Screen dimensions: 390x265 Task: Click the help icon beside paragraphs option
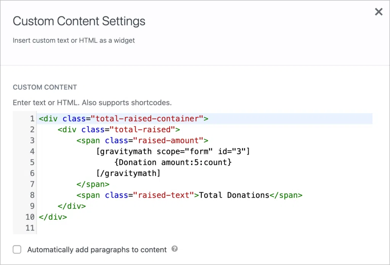(174, 249)
